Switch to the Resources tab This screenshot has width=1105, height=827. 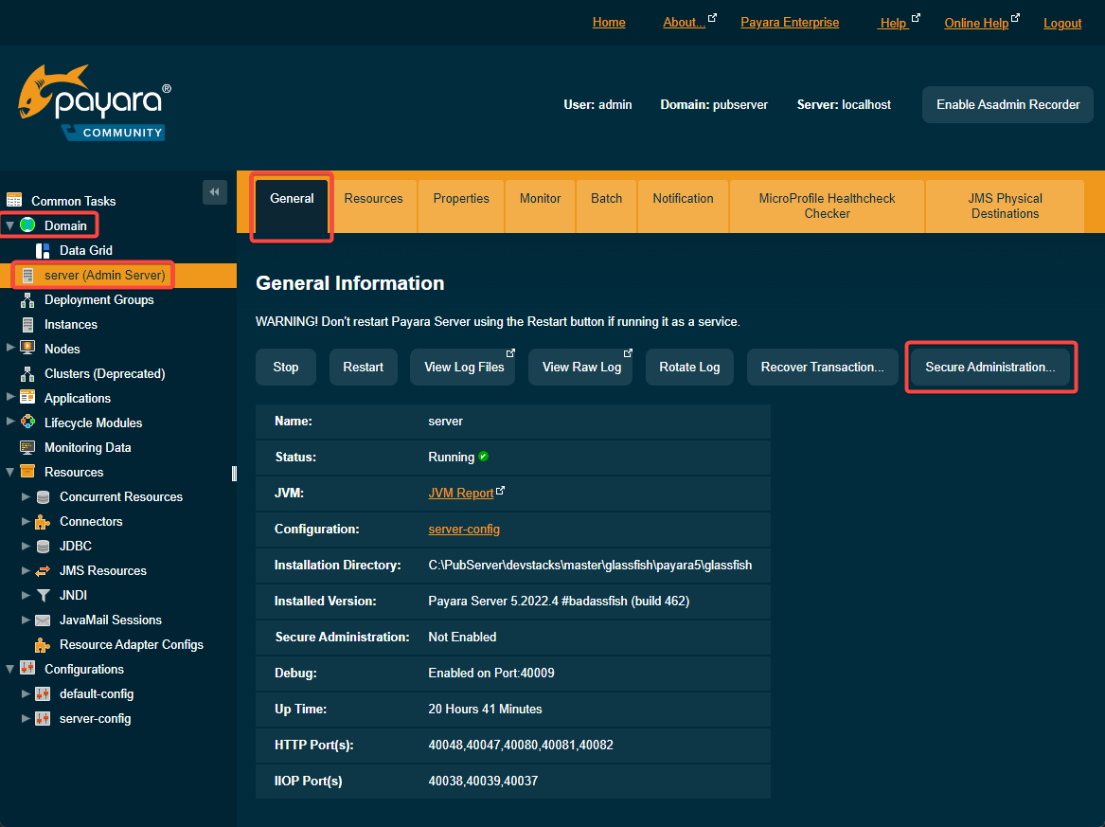click(x=373, y=199)
